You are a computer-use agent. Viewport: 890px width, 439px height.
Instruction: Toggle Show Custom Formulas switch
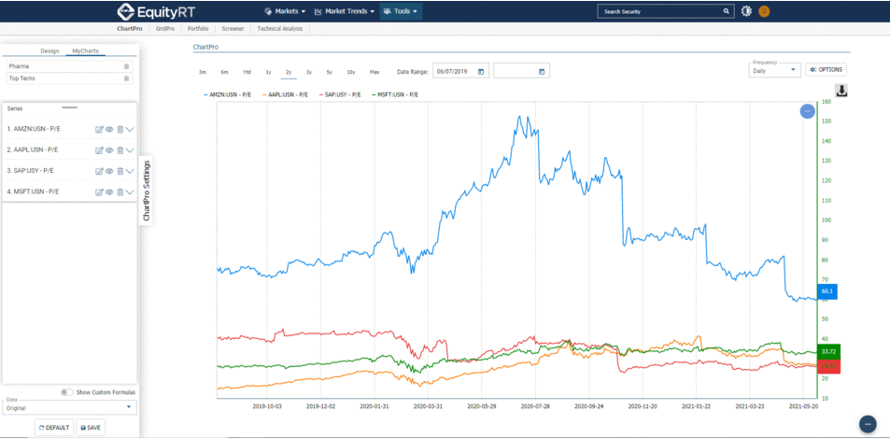point(67,392)
